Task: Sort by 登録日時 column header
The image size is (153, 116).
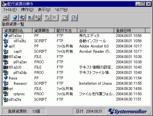Action: pos(130,30)
